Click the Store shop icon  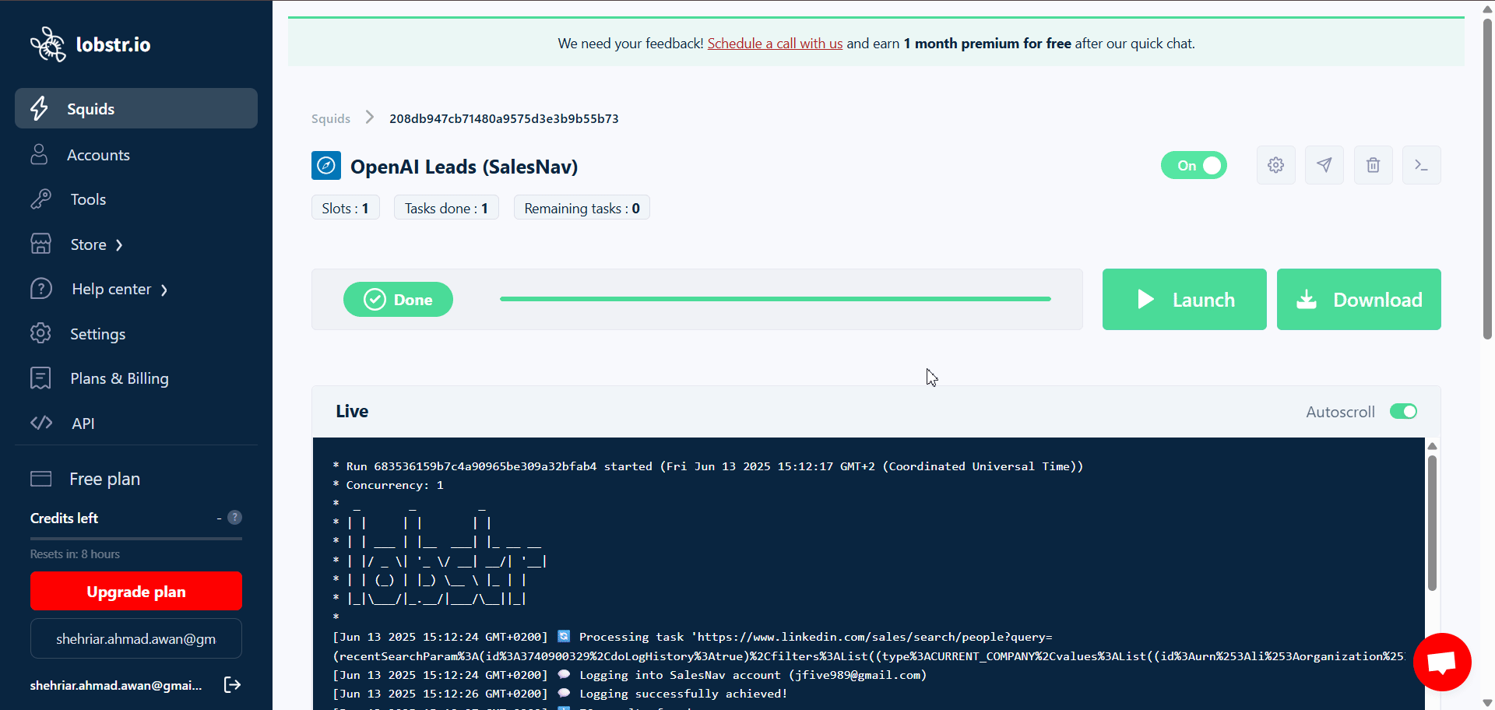point(40,244)
